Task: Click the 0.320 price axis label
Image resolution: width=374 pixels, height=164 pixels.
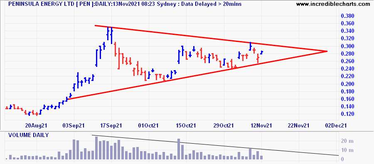Action: (x=347, y=39)
